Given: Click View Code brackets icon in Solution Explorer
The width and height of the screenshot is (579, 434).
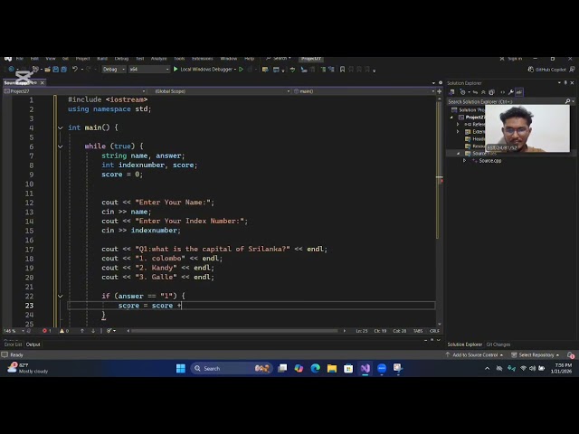Looking at the screenshot, I should pyautogui.click(x=503, y=92).
